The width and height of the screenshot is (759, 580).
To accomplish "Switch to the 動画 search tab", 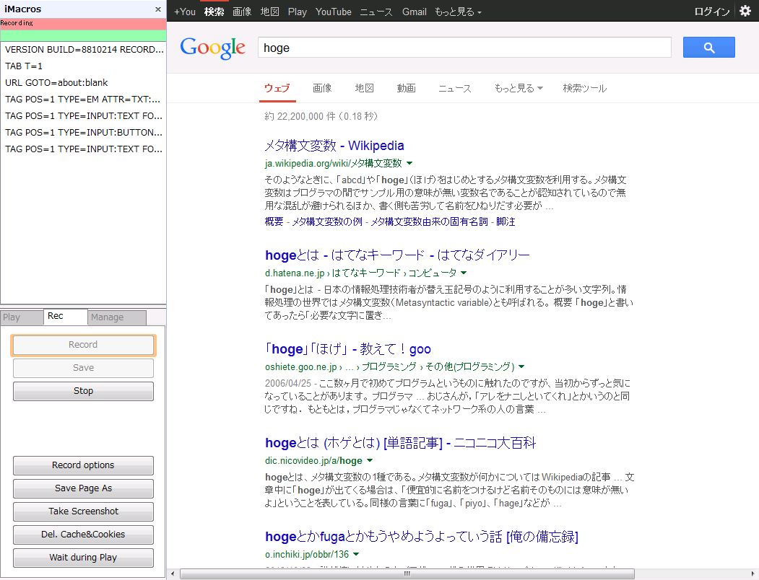I will click(x=406, y=88).
